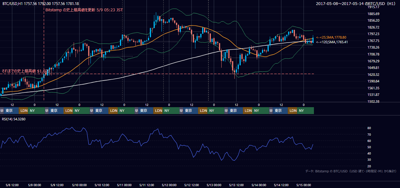This screenshot has width=400, height=188.
Task: Click the 5/11 12:00 date label
Action: point(147,185)
